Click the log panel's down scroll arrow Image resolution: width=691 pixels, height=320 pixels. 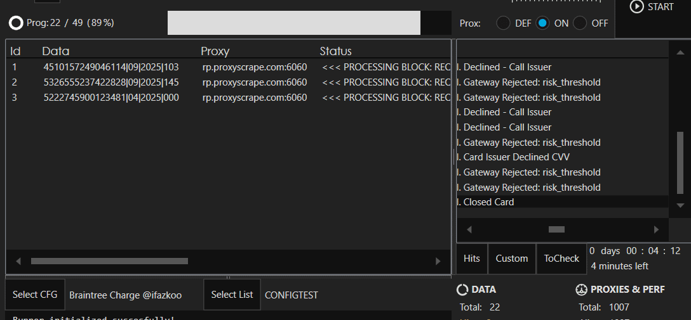coord(680,205)
